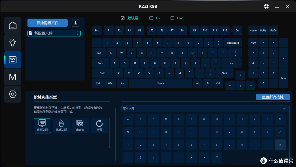The height and width of the screenshot is (167, 296).
Task: Select the Caps key on layout
Action: (x=100, y=63)
